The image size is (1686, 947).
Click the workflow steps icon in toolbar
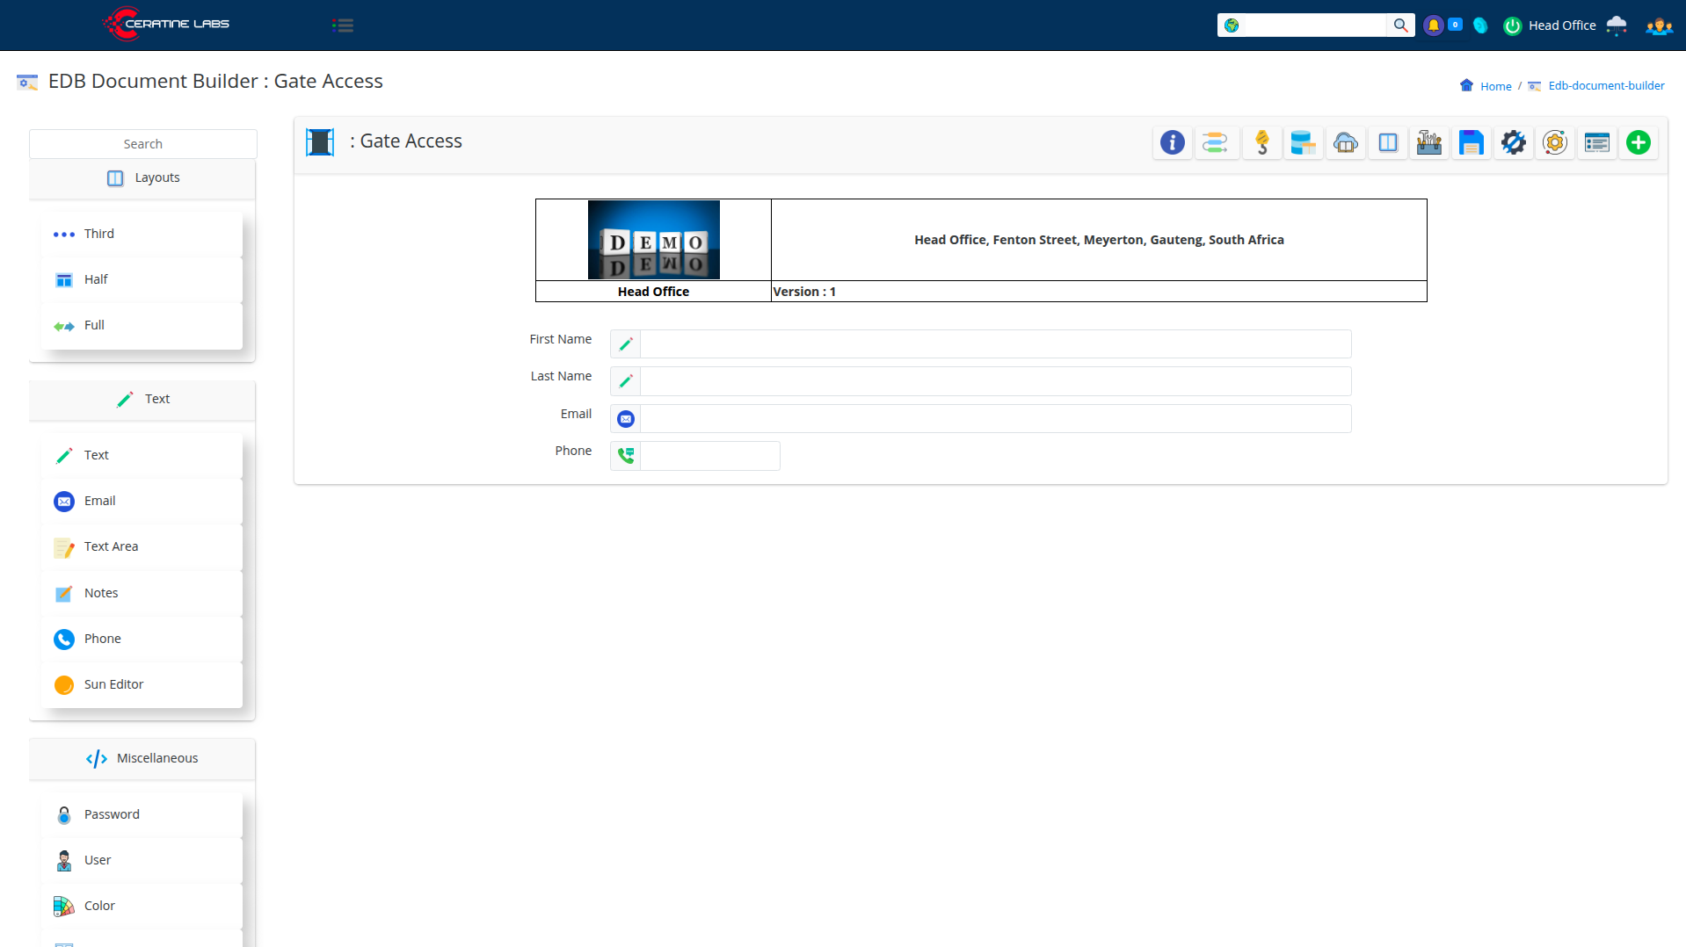(x=1215, y=142)
